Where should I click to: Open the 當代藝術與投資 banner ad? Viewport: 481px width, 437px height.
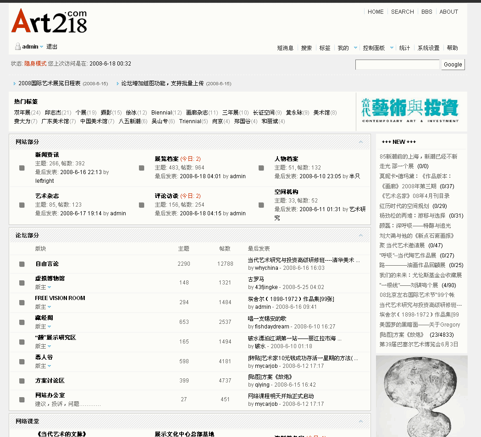(410, 111)
